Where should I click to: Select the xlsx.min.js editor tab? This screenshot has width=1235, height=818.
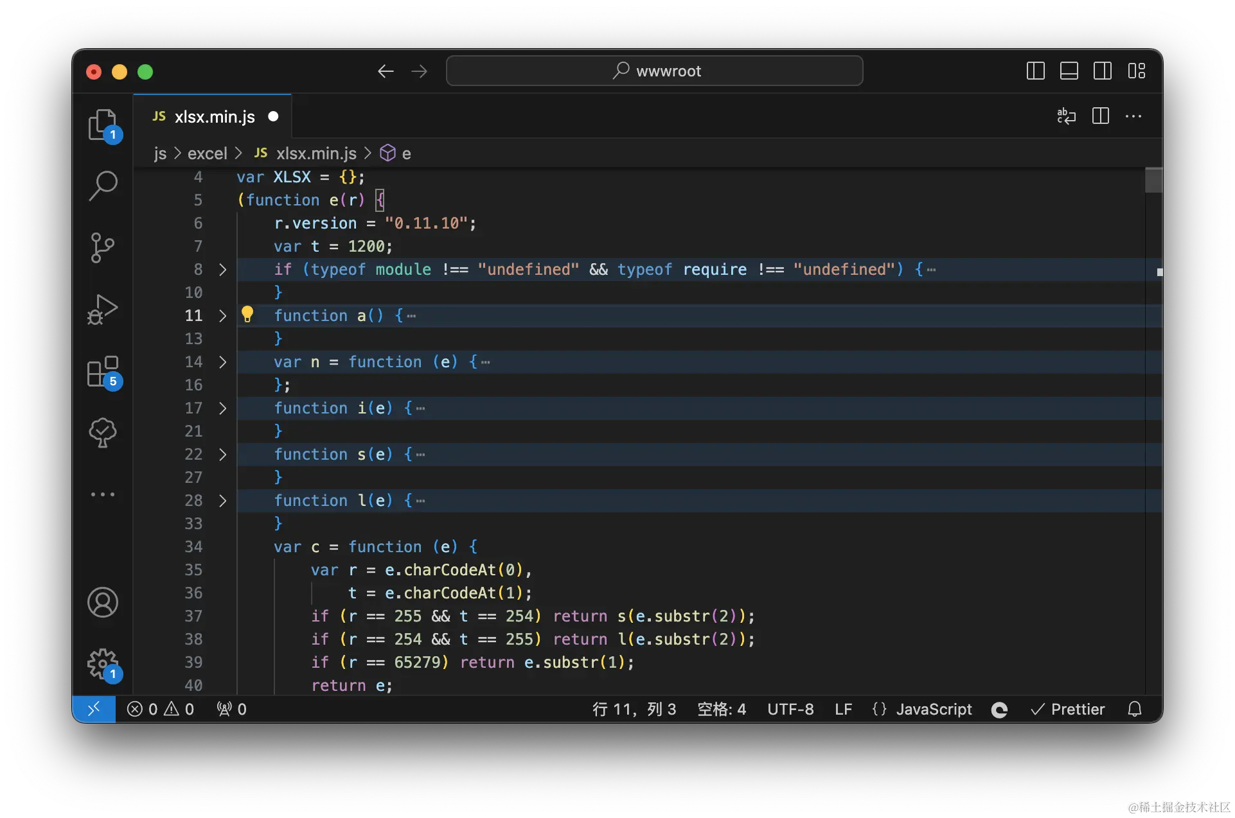tap(214, 117)
